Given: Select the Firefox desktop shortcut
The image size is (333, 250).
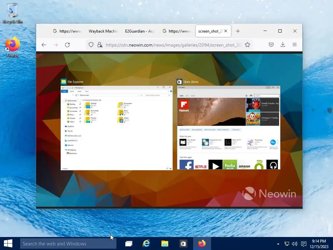Looking at the screenshot, I should coord(13,47).
